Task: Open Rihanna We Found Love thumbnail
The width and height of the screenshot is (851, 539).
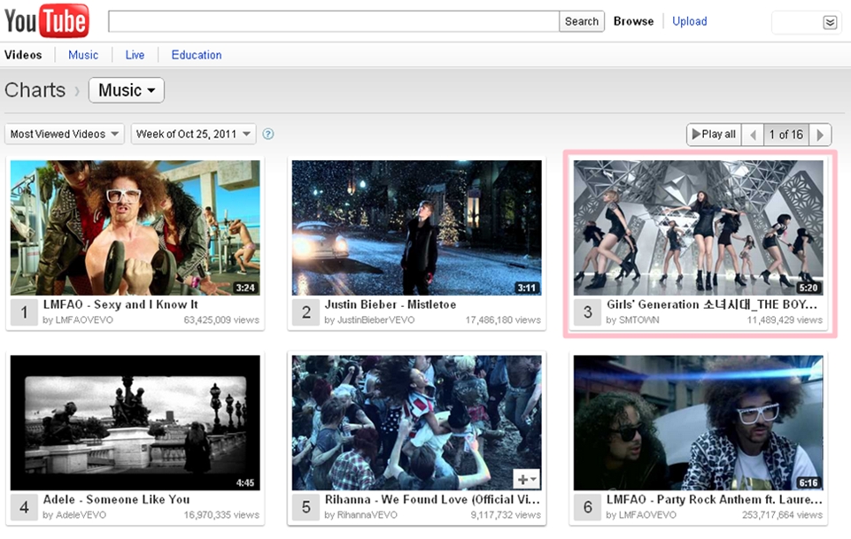Action: [417, 423]
